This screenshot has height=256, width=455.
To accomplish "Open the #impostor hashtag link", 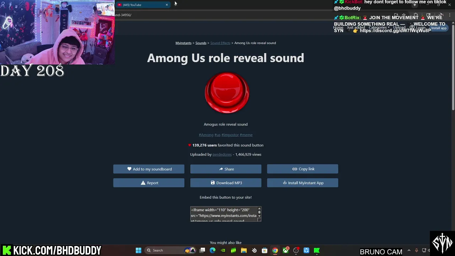I will click(230, 135).
